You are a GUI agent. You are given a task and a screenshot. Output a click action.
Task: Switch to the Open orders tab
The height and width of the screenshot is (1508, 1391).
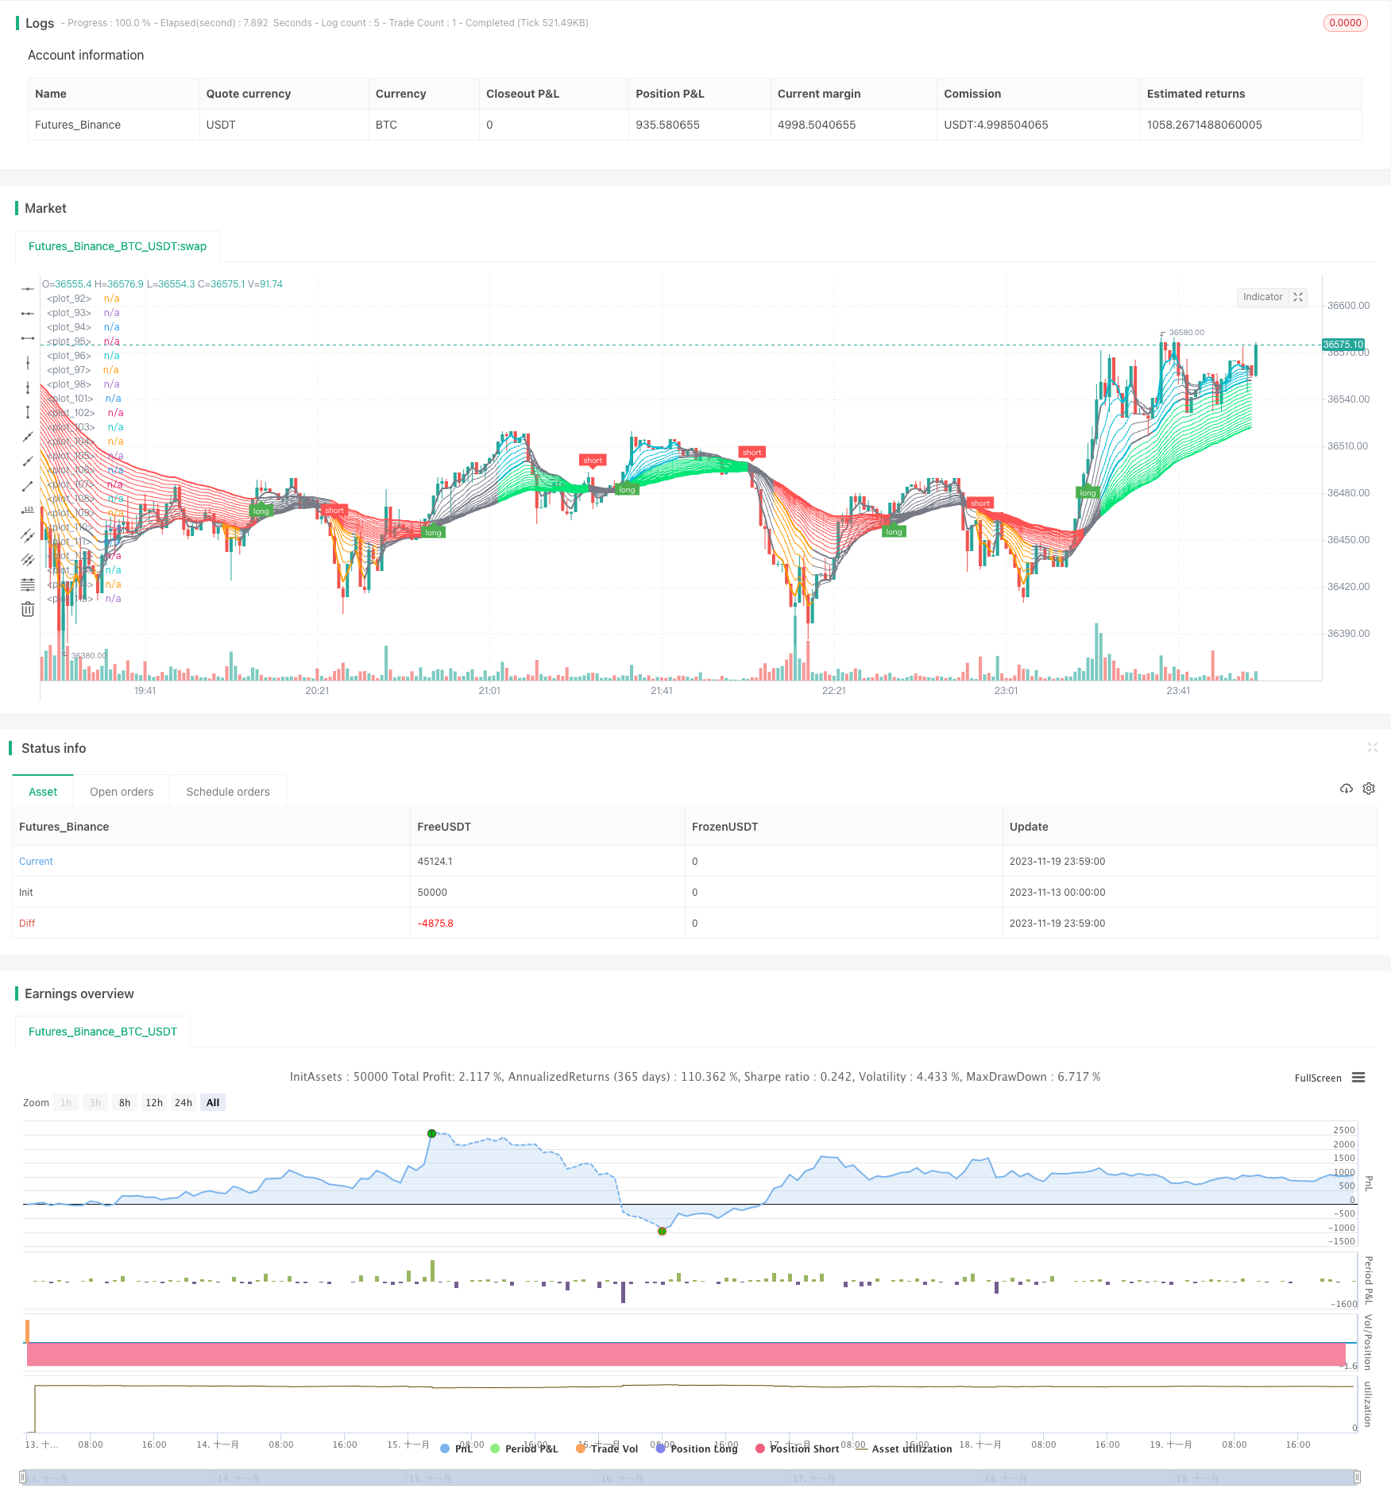tap(122, 792)
